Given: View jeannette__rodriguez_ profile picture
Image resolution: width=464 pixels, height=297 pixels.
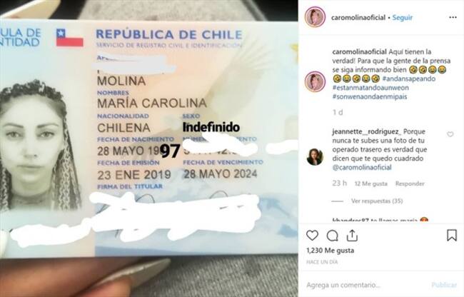Looking at the screenshot, I should [315, 157].
